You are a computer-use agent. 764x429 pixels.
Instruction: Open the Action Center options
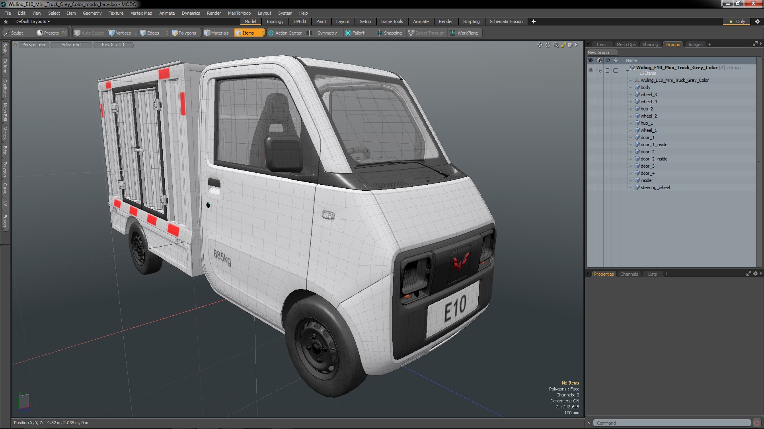pos(285,33)
